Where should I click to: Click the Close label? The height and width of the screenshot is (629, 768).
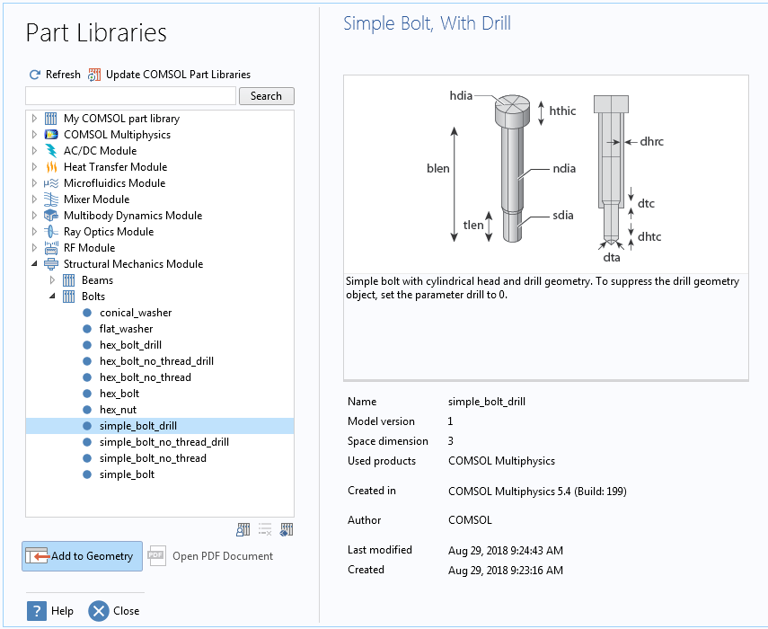click(127, 611)
